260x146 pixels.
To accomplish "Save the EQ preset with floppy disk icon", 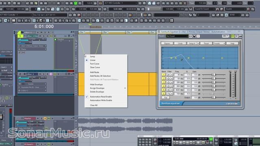I will pos(194,36).
